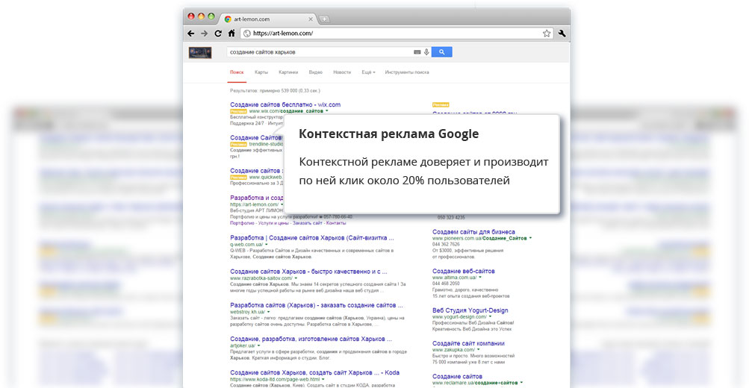
Task: Click 'Результатов: примерно 539 000' stats text
Action: click(x=275, y=91)
